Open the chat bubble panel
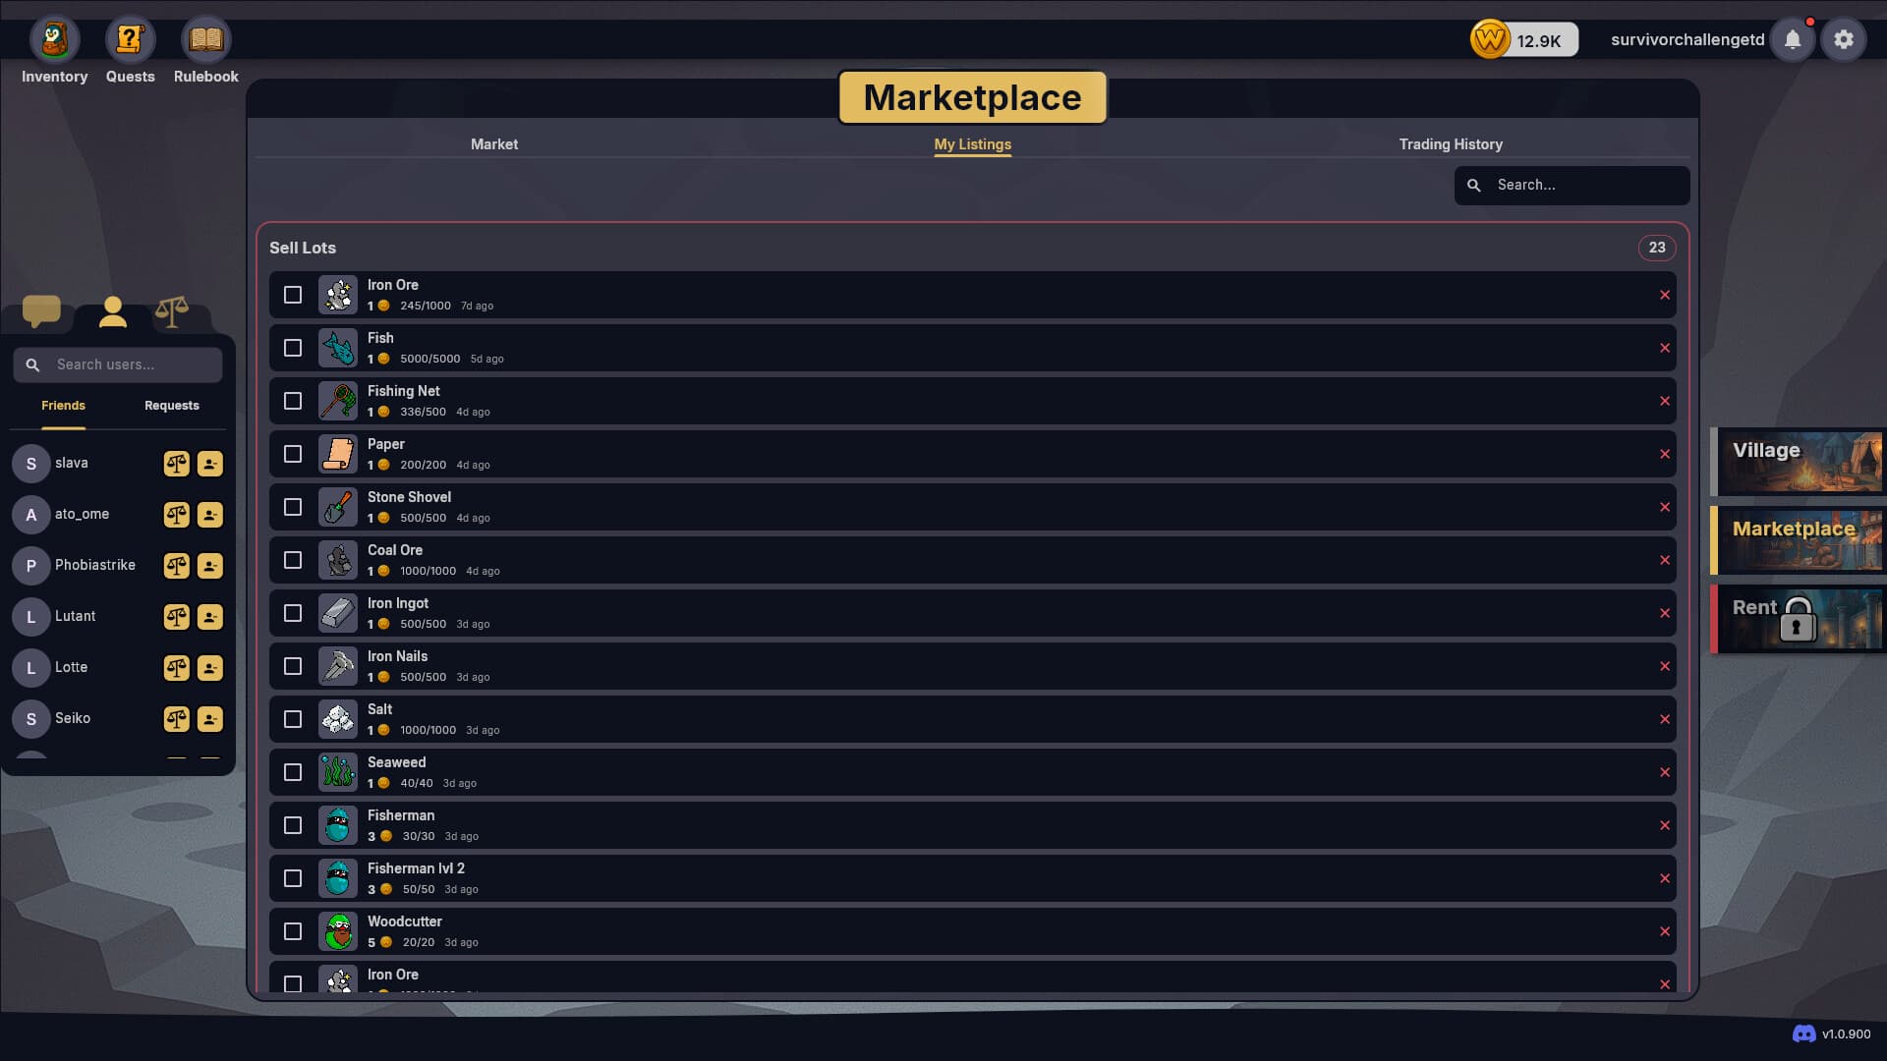1887x1061 pixels. click(x=40, y=312)
